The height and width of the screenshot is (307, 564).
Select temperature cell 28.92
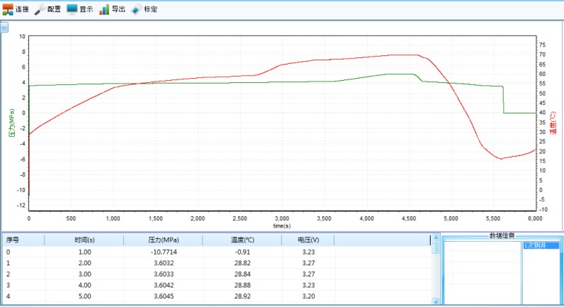(242, 296)
